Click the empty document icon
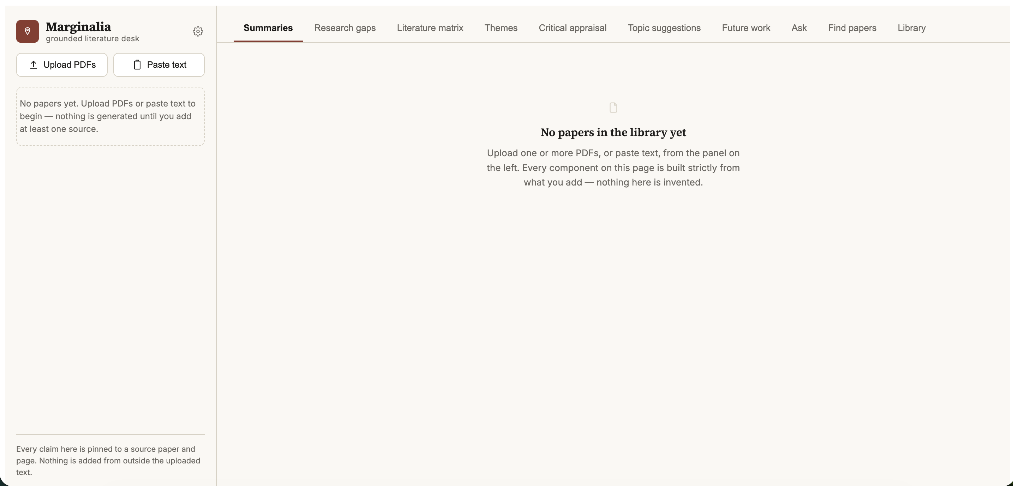1013x486 pixels. click(x=613, y=108)
